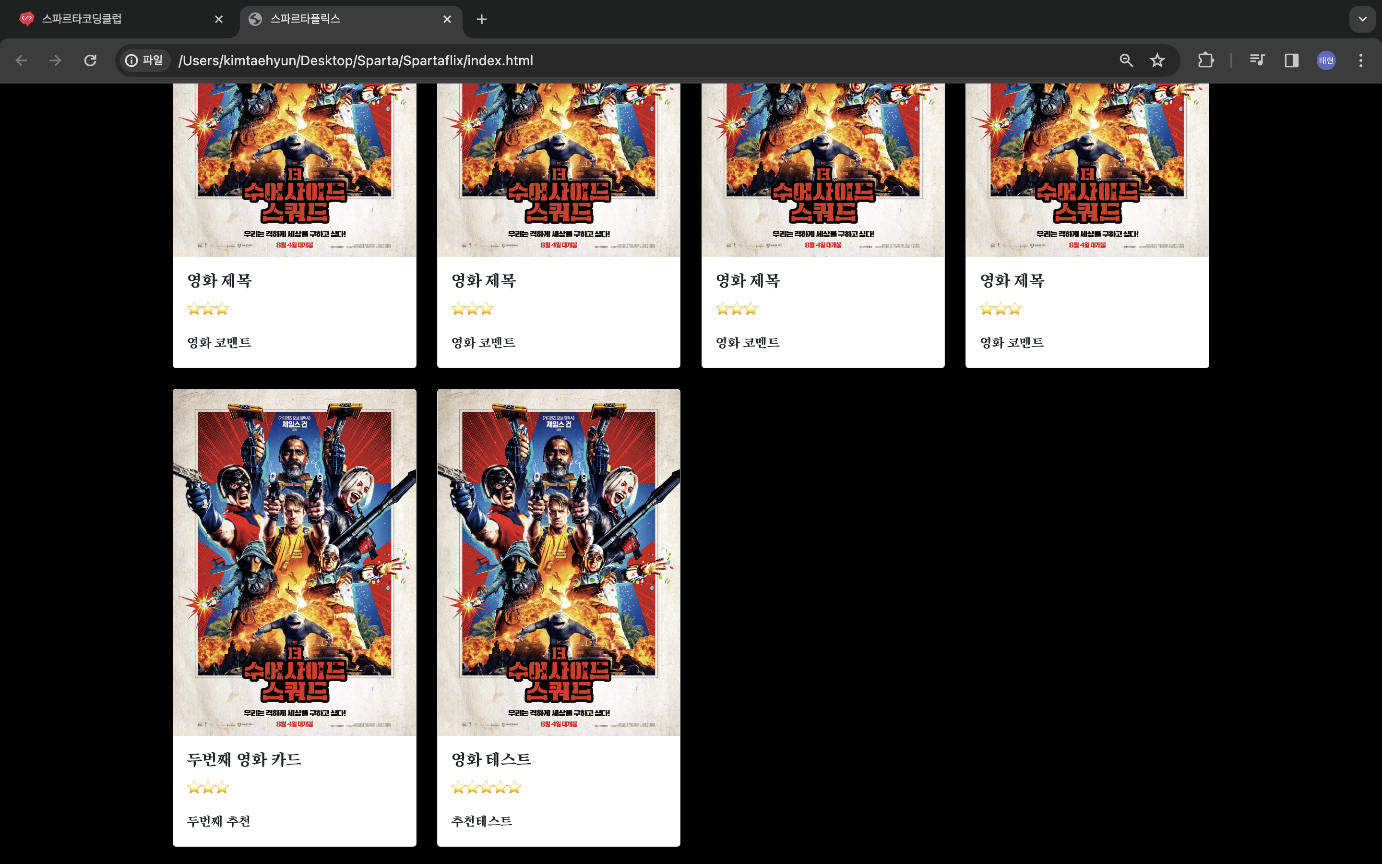
Task: Close the 스파르타플릭스 tab
Action: [x=447, y=19]
